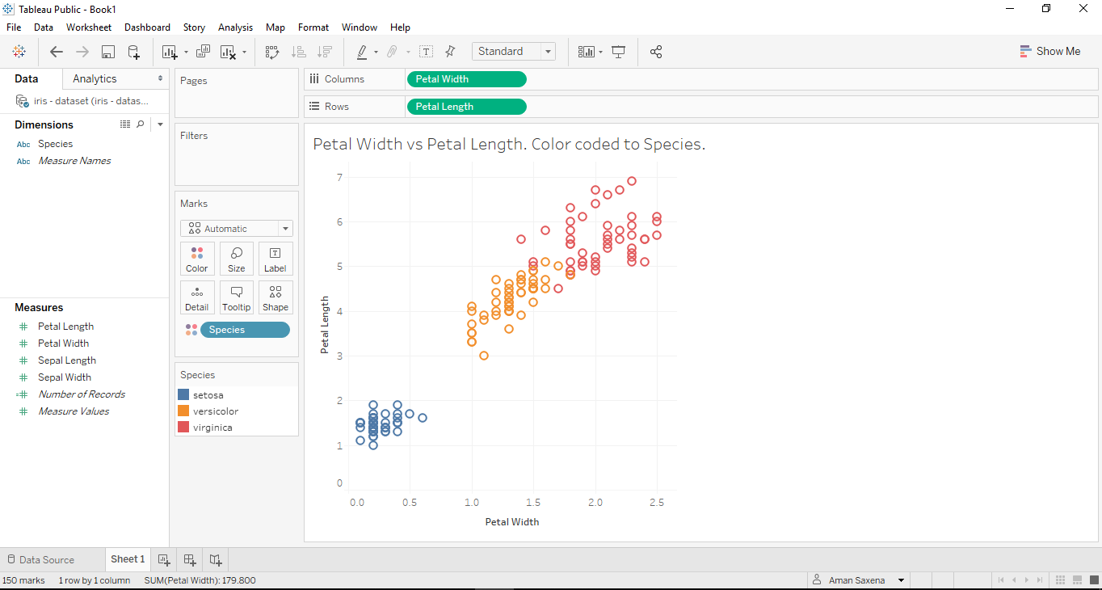Sort the data descending
Viewport: 1102px width, 590px height.
tap(325, 51)
